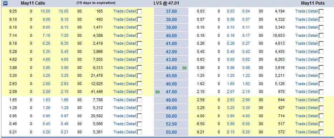Click the 10.00 bid for 37.00 call
334x138 pixels.
coord(45,11)
